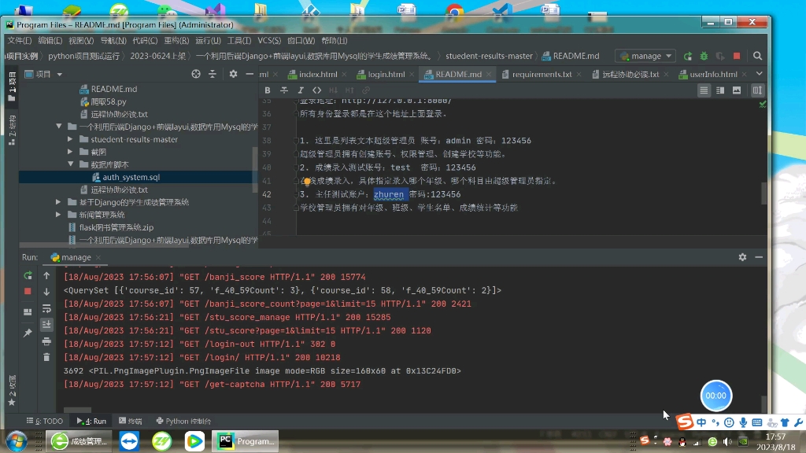
Task: Rerun manage from the Run panel
Action: [x=28, y=276]
